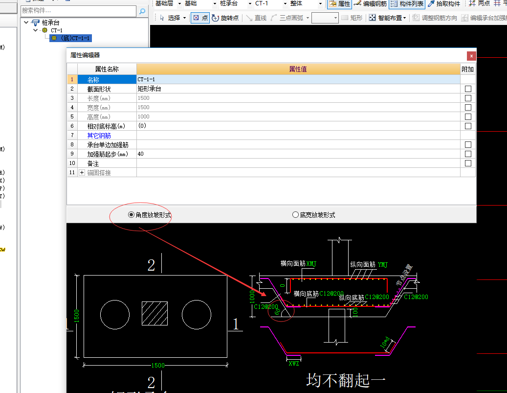Select 角度放坡形式 radio button

coord(131,215)
